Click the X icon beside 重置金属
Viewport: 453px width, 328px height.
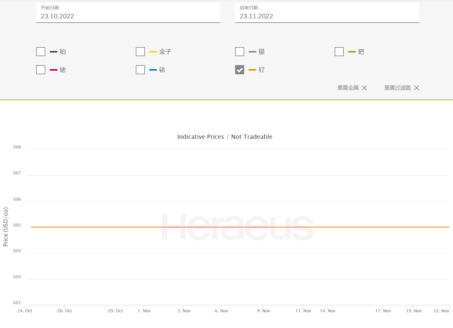365,88
